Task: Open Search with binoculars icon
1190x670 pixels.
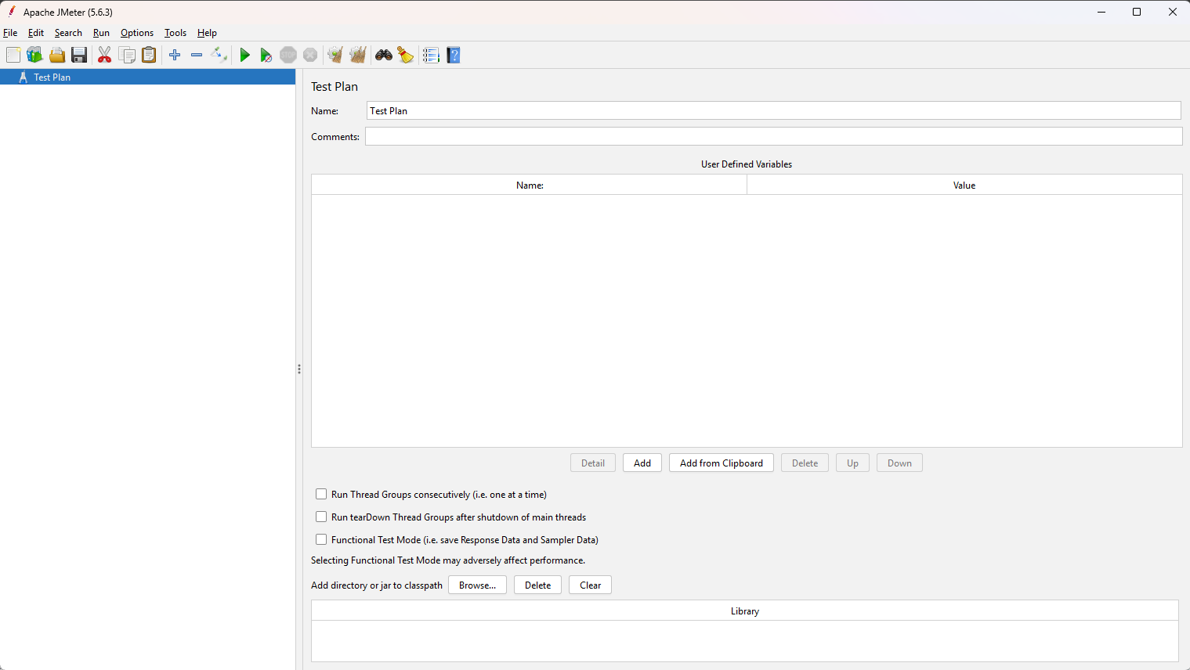Action: (384, 55)
